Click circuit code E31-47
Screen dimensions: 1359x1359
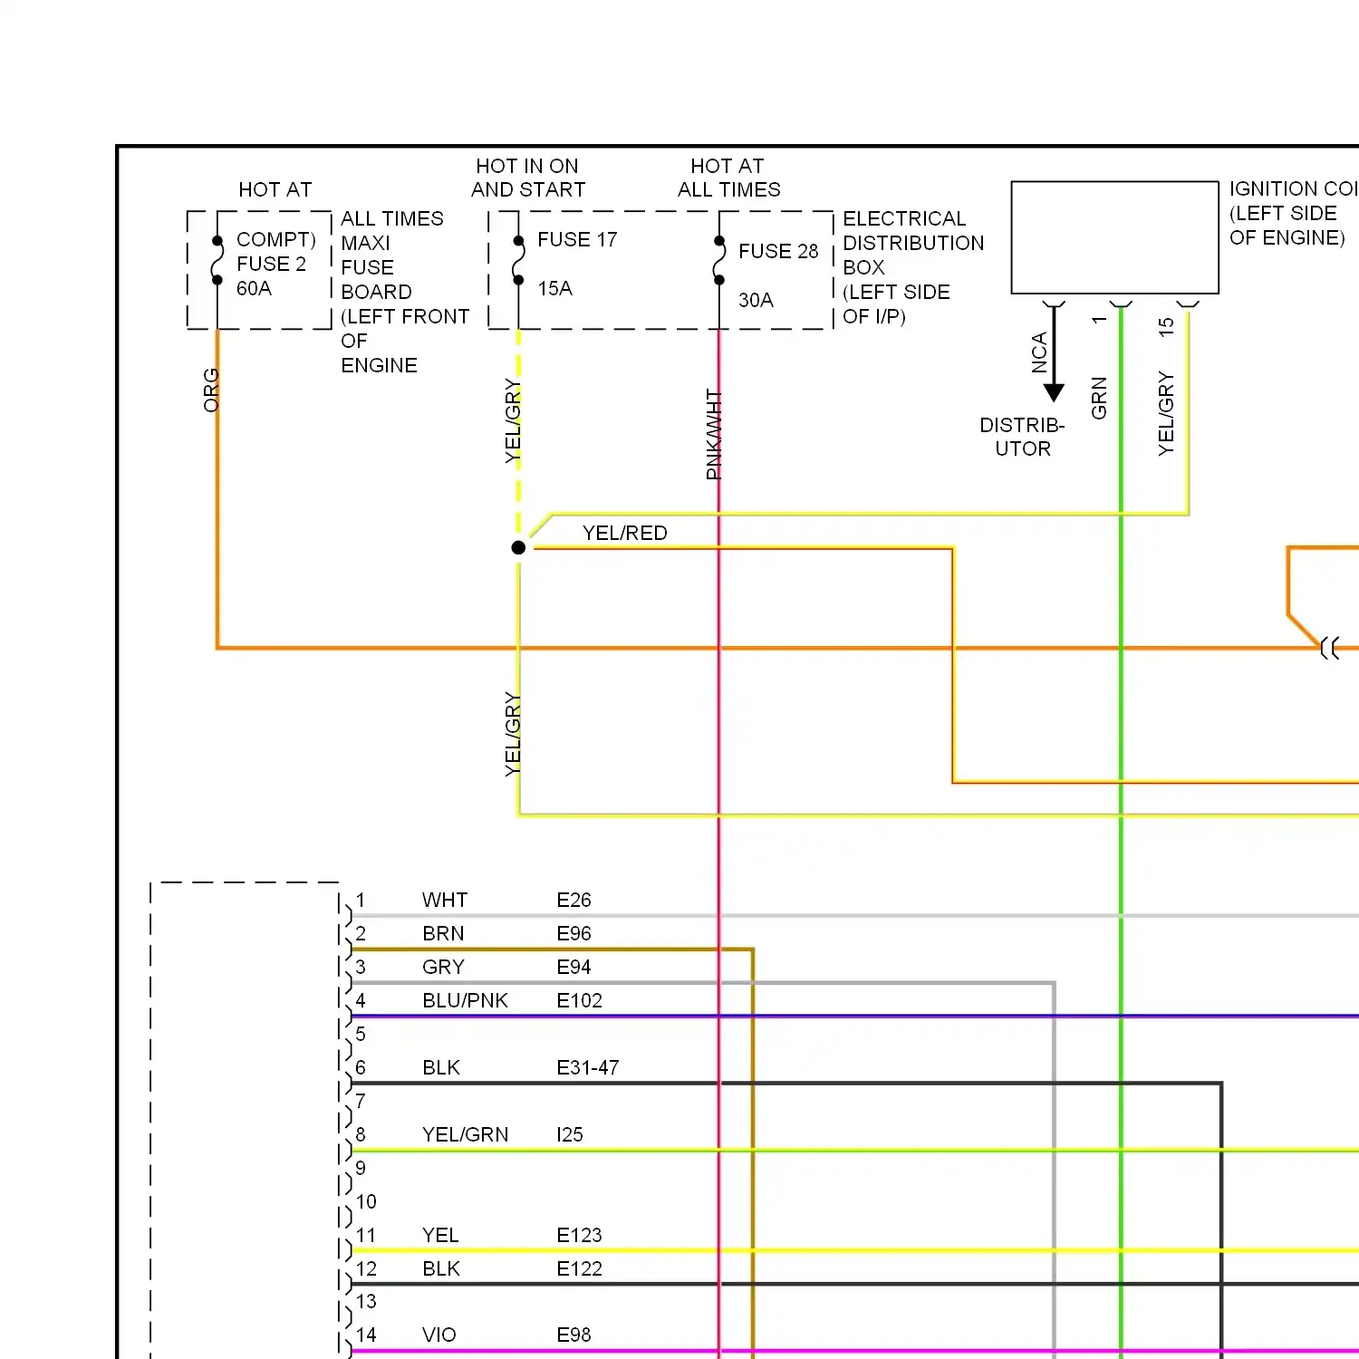click(x=587, y=1067)
